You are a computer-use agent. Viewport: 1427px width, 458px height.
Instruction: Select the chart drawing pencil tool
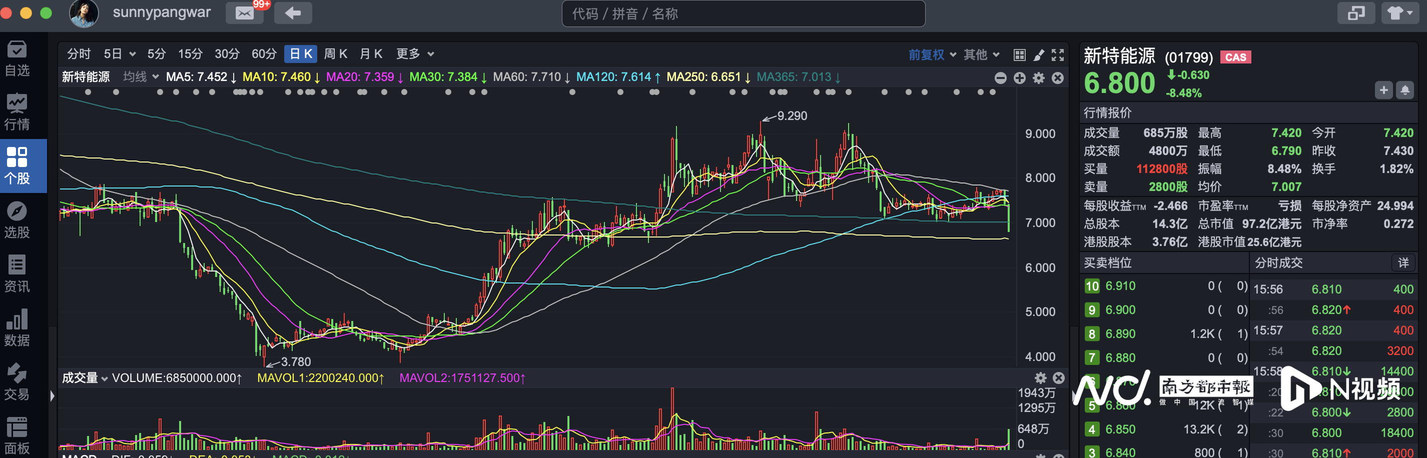click(x=1039, y=55)
